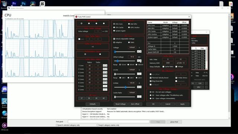Viewport: 238px width, 134px height.
Task: Click the Voltage slider's left arrow
Action: (138, 51)
